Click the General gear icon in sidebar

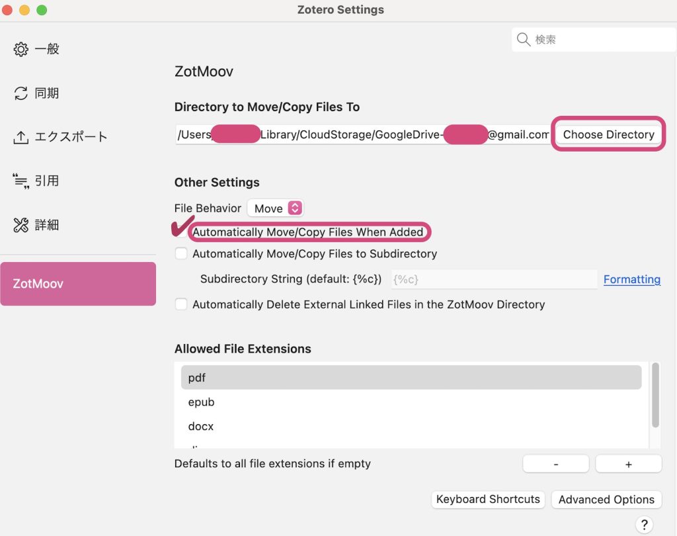21,50
